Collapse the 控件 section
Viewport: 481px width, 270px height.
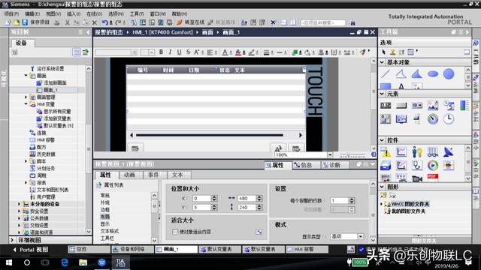(382, 140)
